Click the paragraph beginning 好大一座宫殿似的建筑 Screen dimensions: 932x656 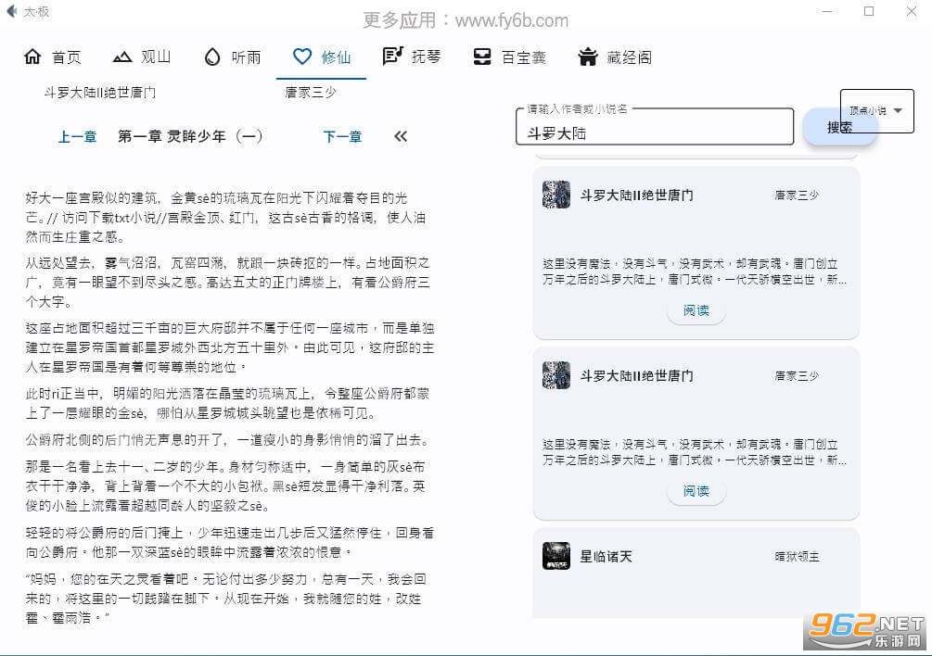tap(225, 218)
